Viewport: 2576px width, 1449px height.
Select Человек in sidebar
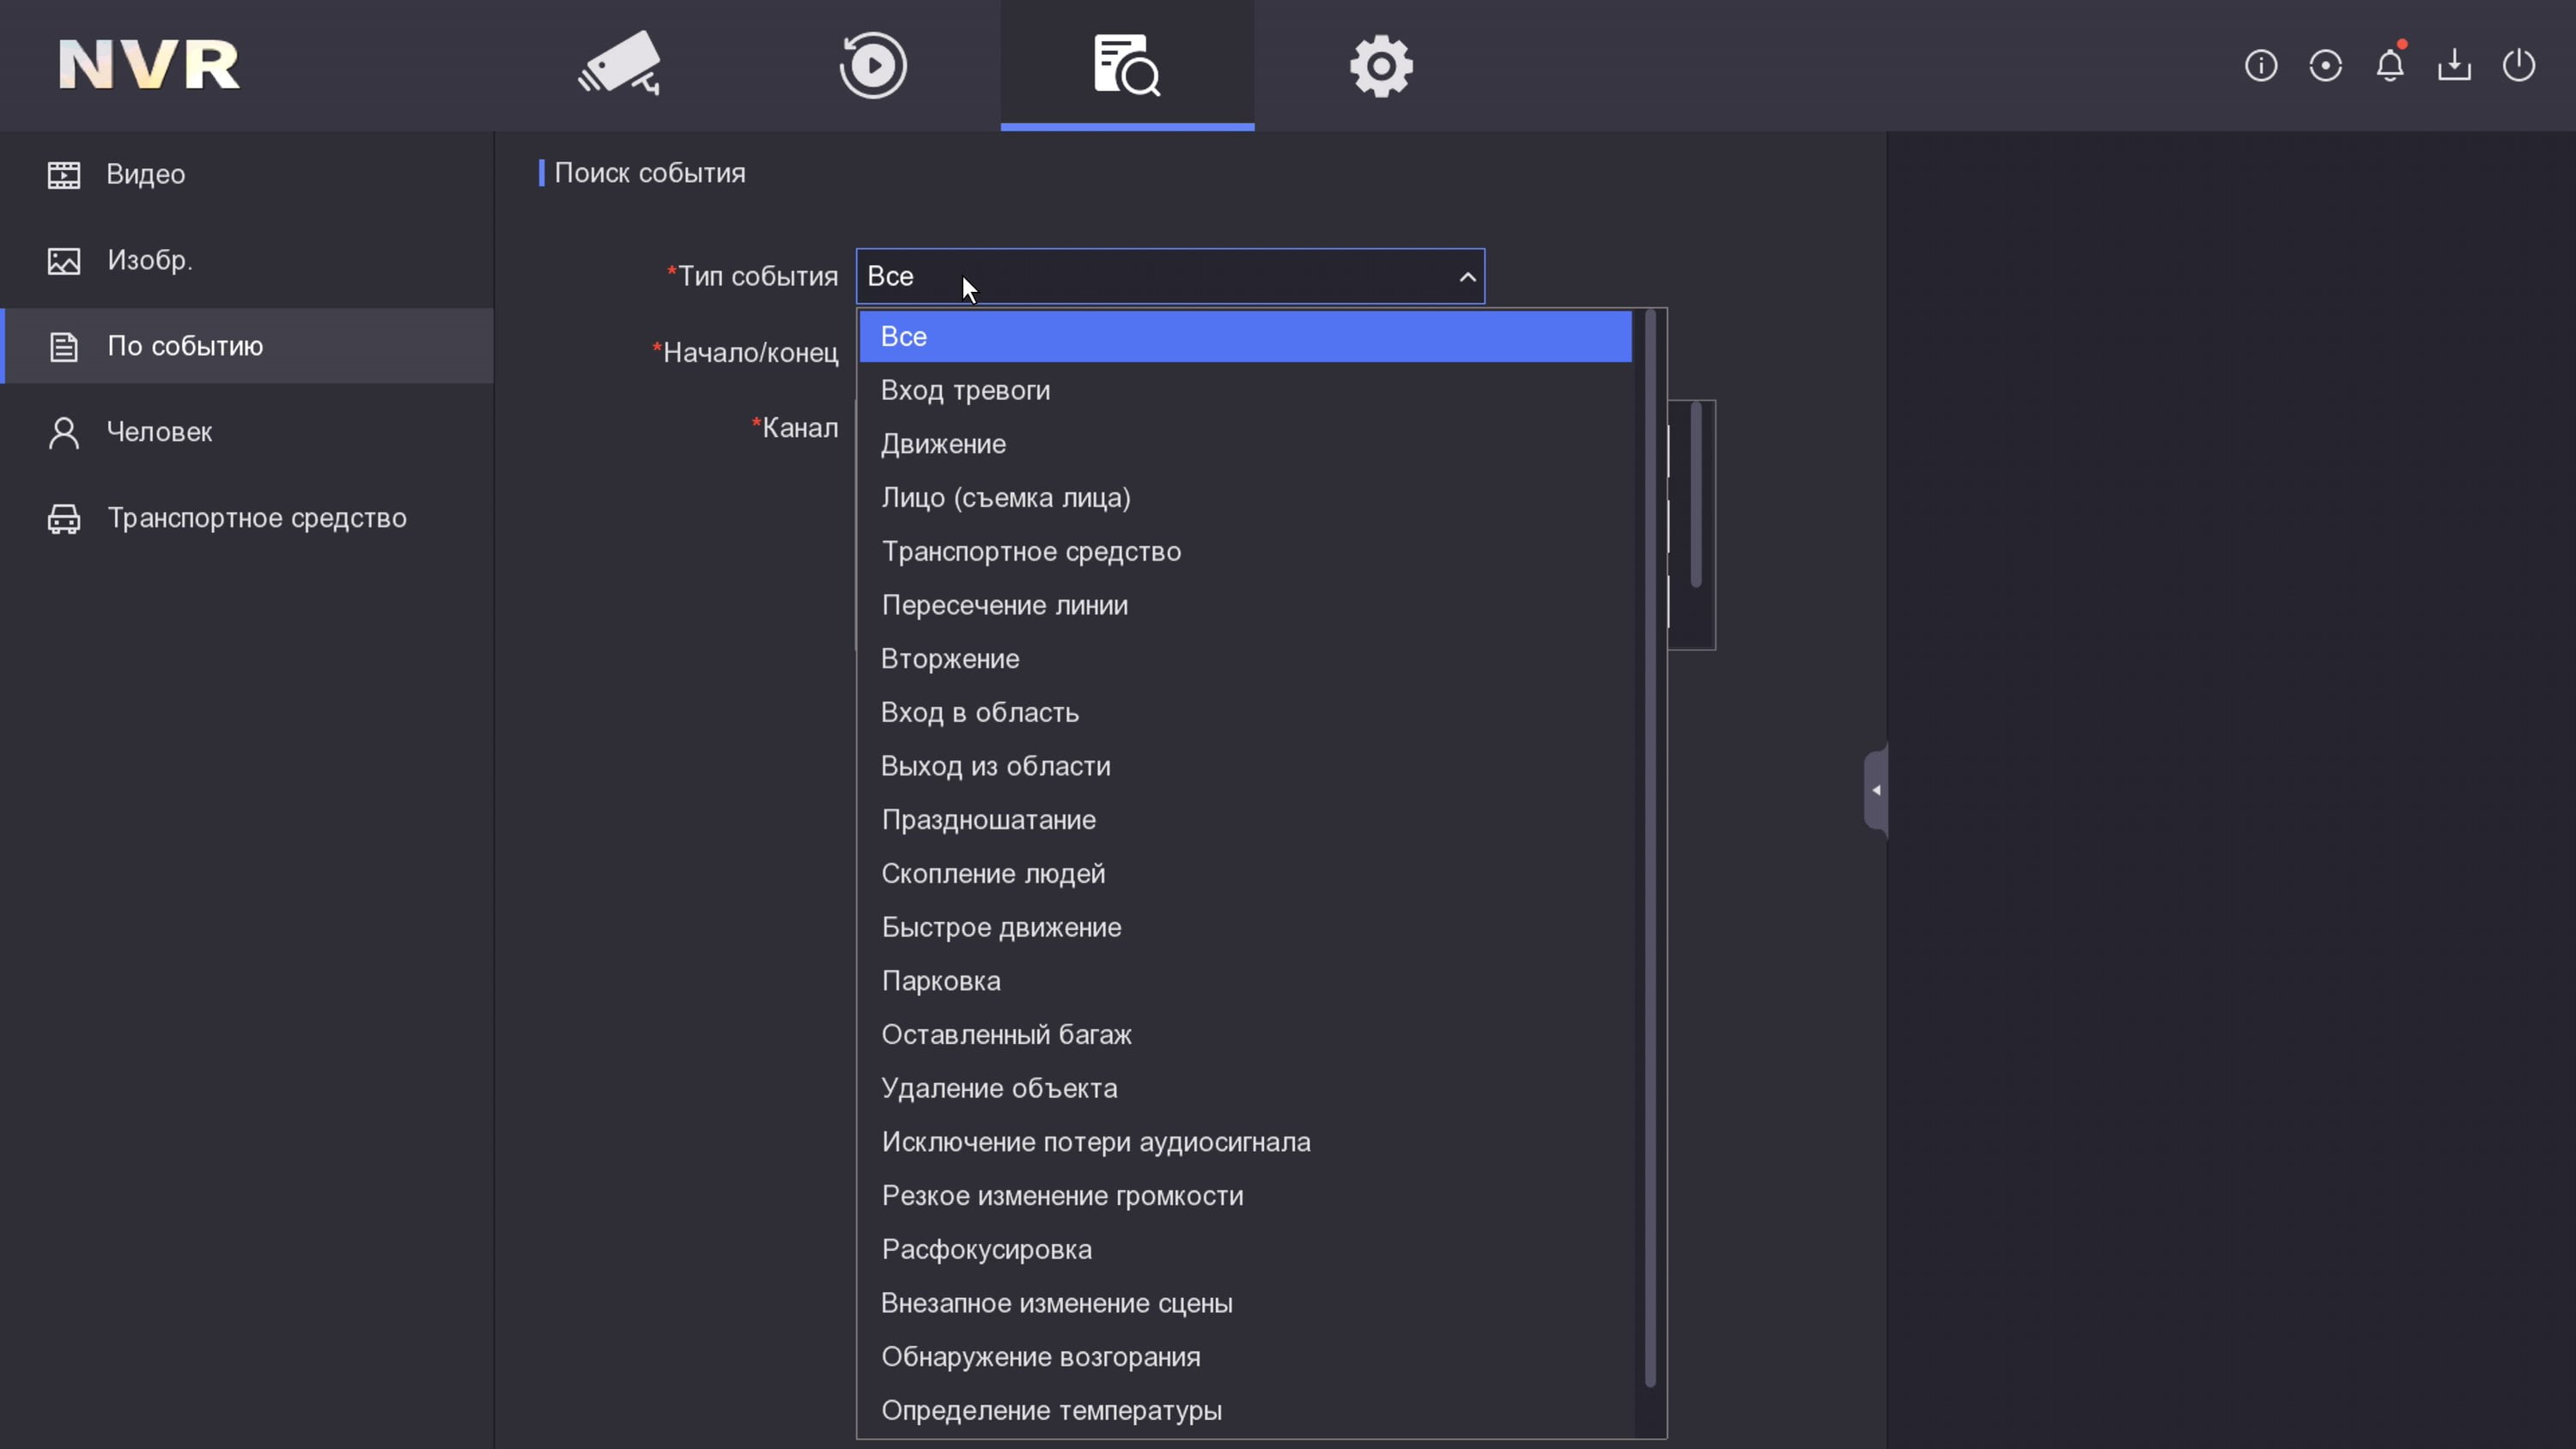coord(247,432)
